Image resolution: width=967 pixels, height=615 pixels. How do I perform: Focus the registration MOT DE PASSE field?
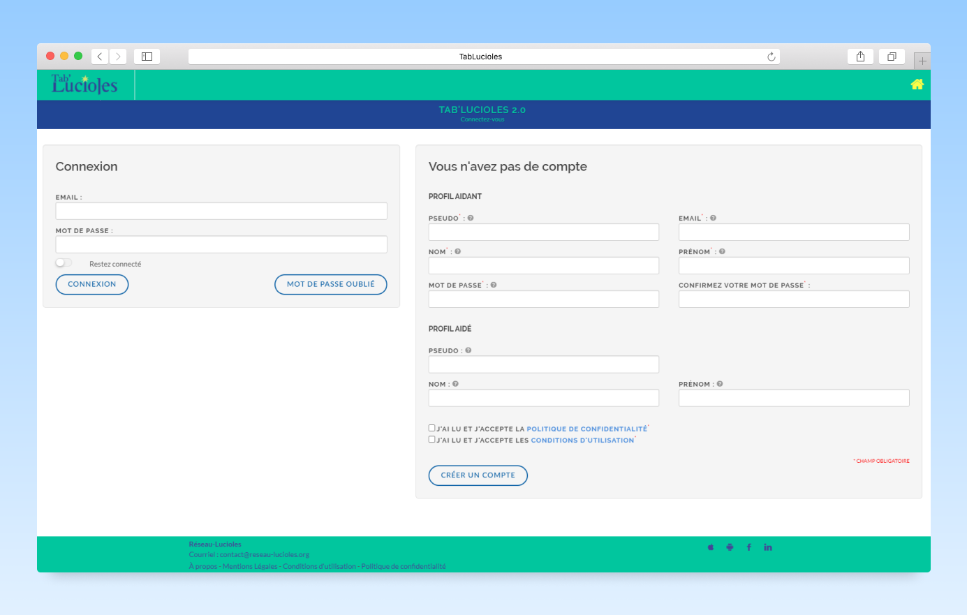click(544, 299)
